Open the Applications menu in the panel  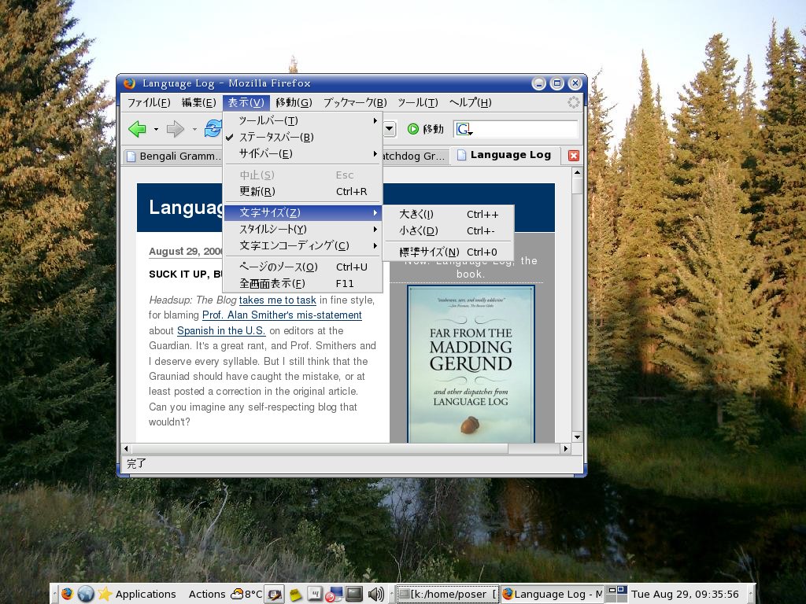pos(146,595)
